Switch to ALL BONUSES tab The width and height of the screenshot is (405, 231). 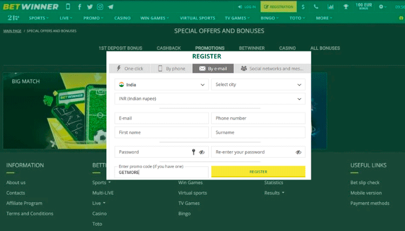[325, 48]
